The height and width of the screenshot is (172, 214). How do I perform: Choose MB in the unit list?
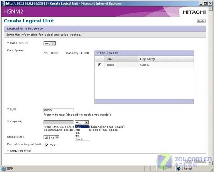[x=82, y=130]
